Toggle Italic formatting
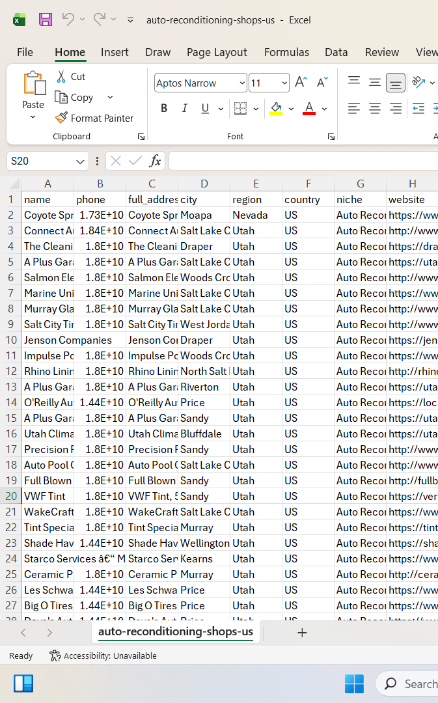This screenshot has height=703, width=438. click(184, 108)
